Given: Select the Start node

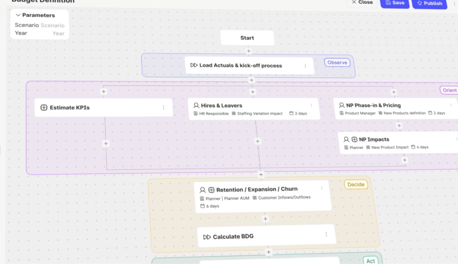Looking at the screenshot, I should [x=247, y=38].
